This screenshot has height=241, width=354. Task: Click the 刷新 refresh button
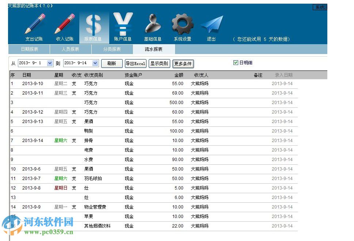[x=112, y=63]
